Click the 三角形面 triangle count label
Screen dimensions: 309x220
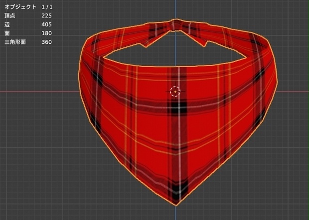click(15, 42)
